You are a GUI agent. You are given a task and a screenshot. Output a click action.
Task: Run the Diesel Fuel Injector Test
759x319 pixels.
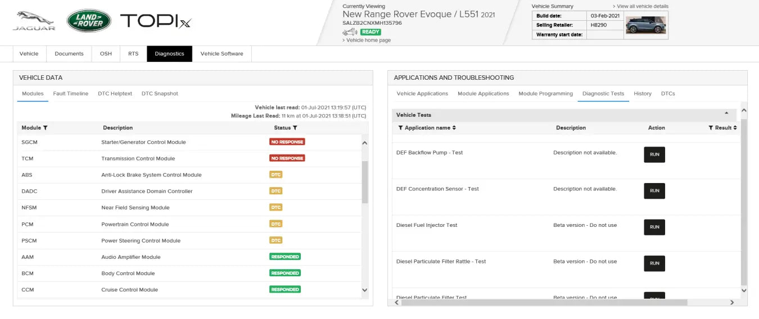654,227
